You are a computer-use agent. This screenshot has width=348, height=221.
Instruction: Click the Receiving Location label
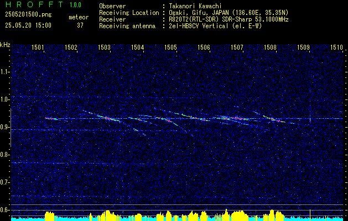(129, 13)
